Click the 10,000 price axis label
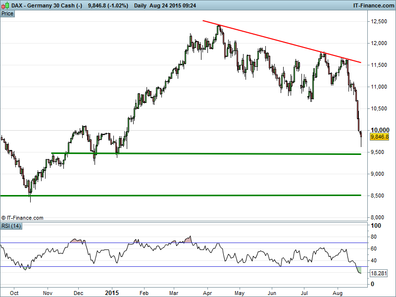The image size is (396, 297). 379,130
